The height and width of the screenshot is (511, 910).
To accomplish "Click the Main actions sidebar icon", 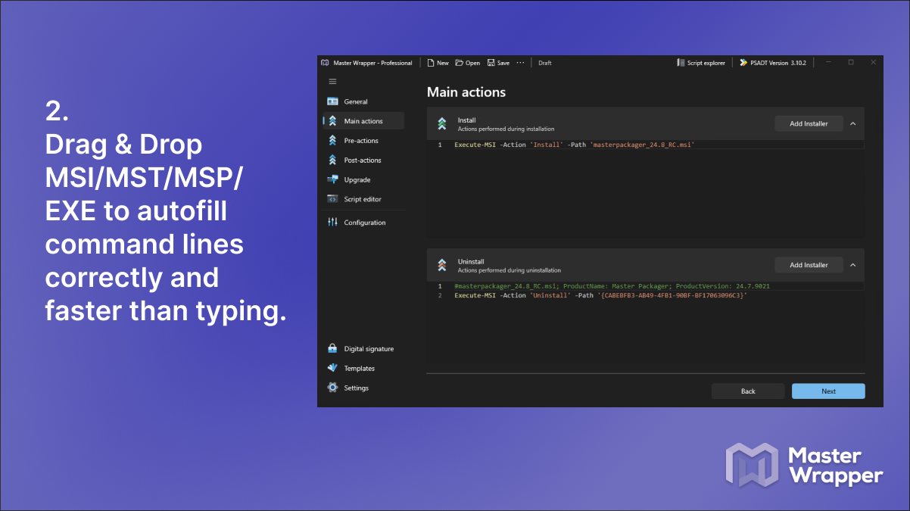I will [332, 121].
